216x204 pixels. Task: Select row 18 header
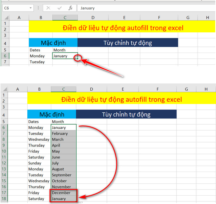tap(4, 199)
